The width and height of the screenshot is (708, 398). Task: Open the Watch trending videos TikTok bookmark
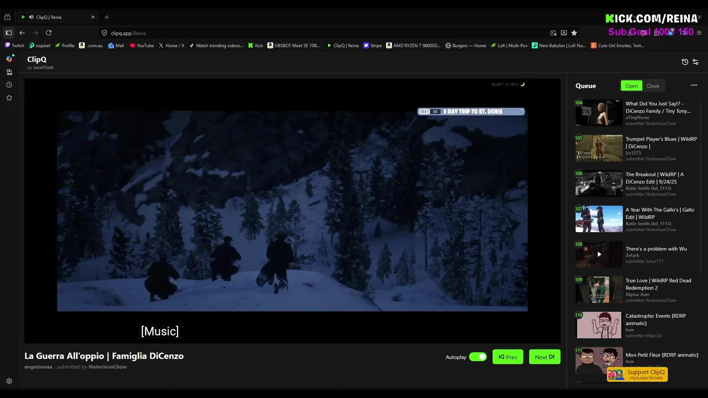click(216, 45)
